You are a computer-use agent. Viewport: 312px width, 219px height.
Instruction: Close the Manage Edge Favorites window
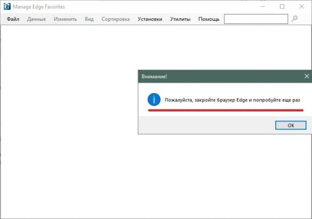pos(301,7)
